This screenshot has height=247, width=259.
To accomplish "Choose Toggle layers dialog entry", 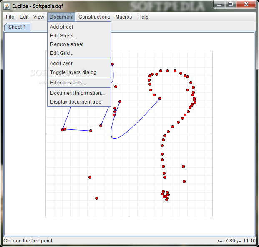I will [x=79, y=72].
